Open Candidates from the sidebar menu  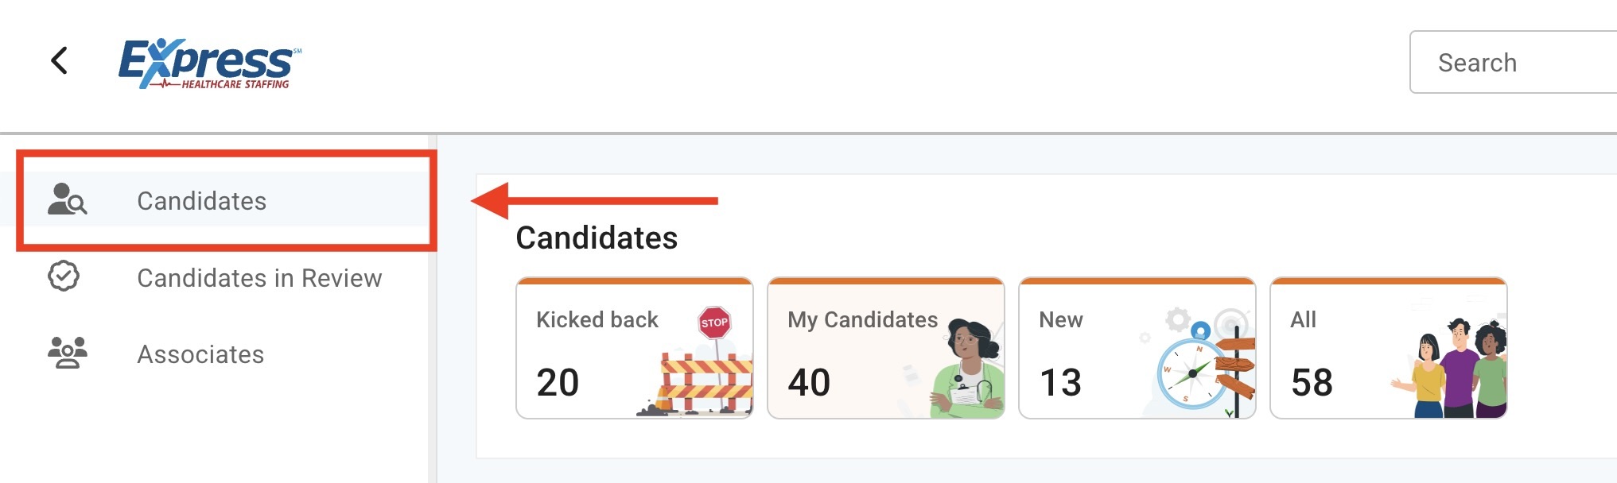tap(201, 201)
